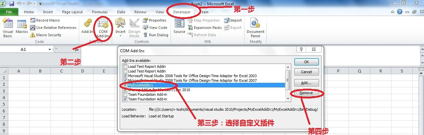Screen dimensions: 424x135
Task: Open the XML Source pane
Action: [x=179, y=27]
